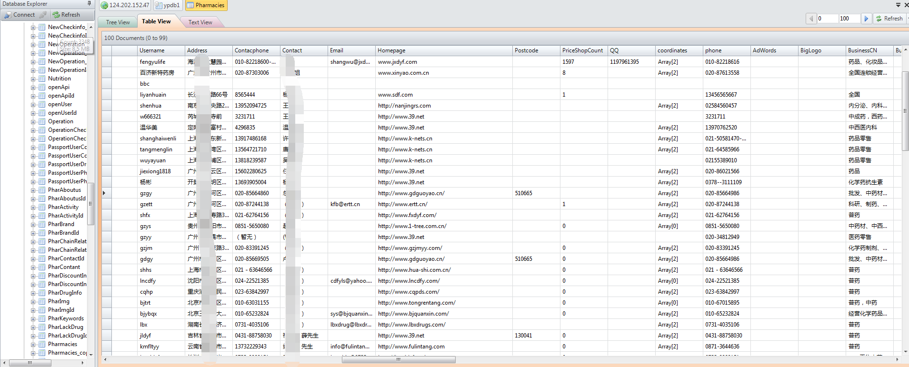Expand the PharBrand collection node
Viewport: 909px width, 367px height.
(33, 225)
